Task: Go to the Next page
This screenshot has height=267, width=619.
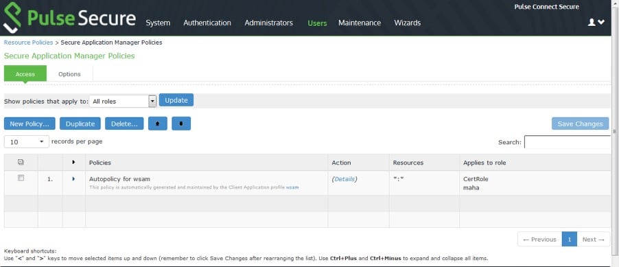Action: pyautogui.click(x=594, y=239)
